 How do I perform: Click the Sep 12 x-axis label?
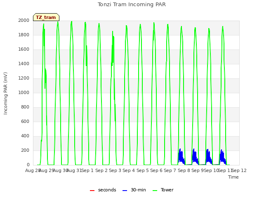tap(239, 170)
